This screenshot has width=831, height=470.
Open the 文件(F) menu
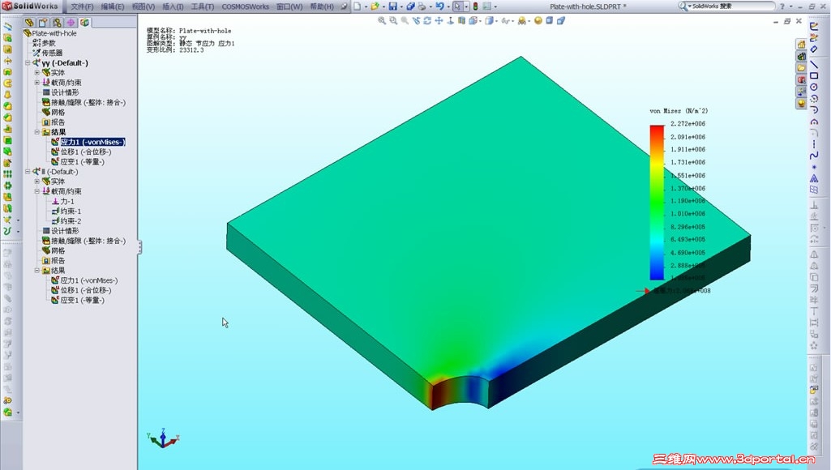[82, 6]
